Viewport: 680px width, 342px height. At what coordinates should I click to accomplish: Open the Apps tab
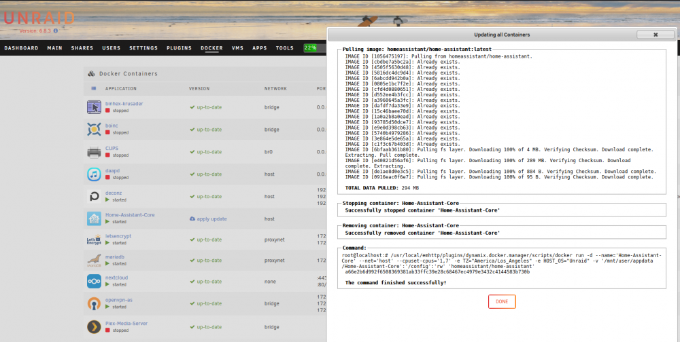[260, 48]
